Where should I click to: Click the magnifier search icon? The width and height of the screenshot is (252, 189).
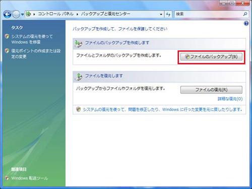(x=245, y=14)
